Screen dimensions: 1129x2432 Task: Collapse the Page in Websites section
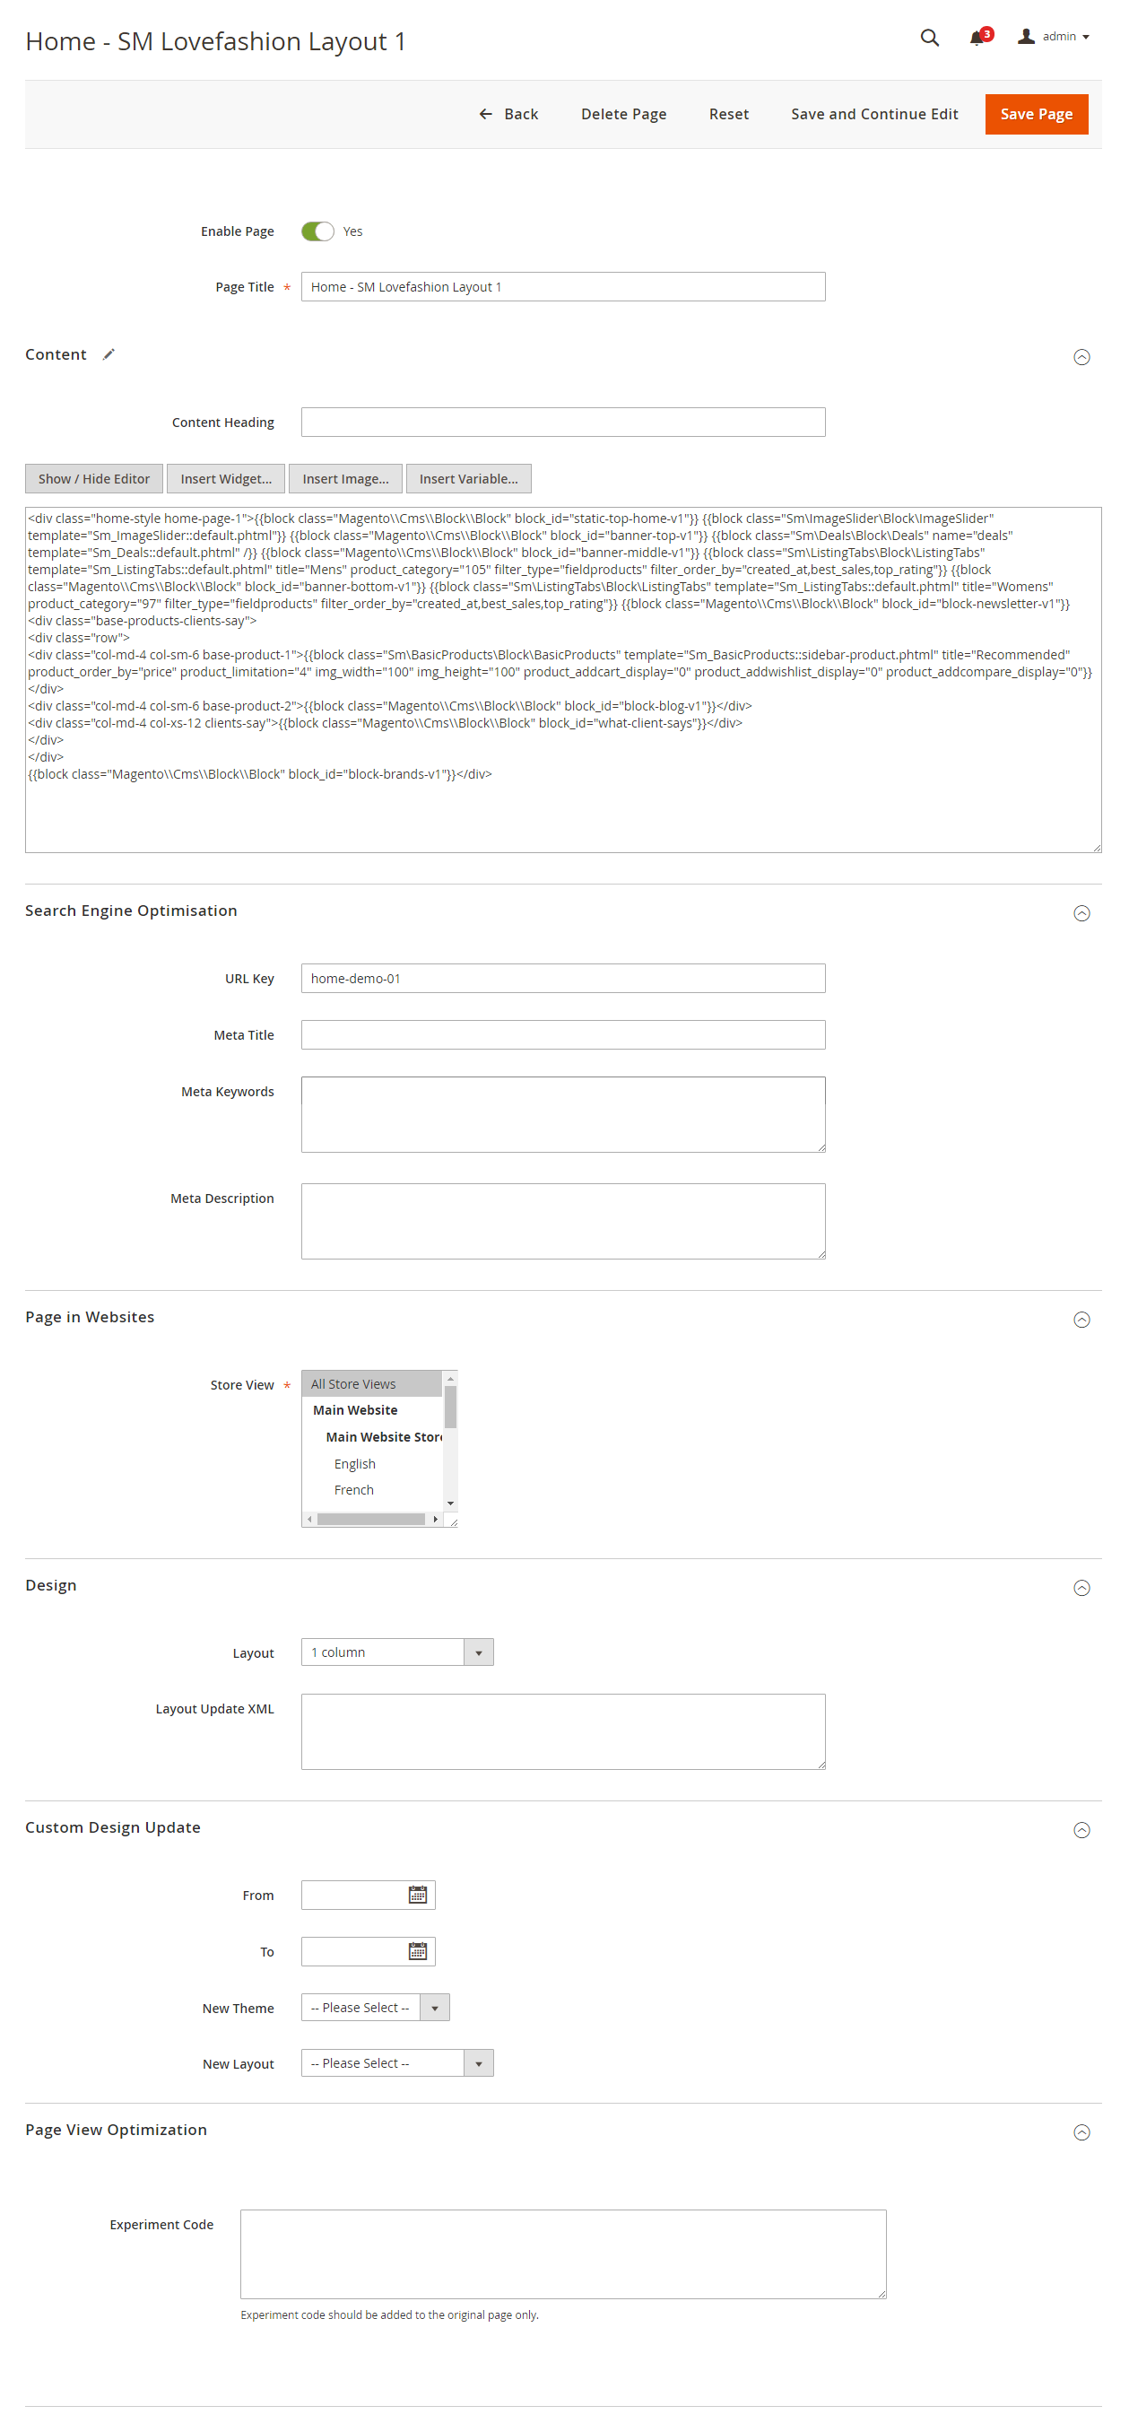click(1081, 1320)
